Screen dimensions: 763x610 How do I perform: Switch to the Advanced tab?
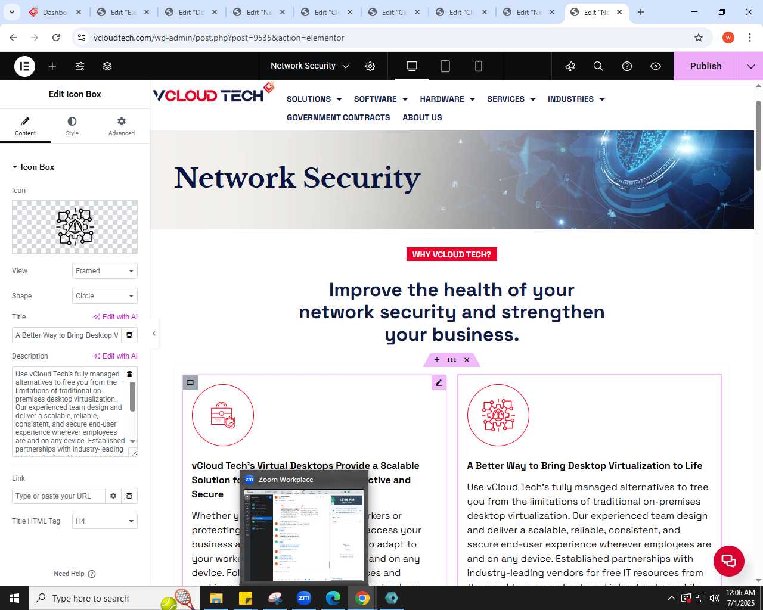122,126
